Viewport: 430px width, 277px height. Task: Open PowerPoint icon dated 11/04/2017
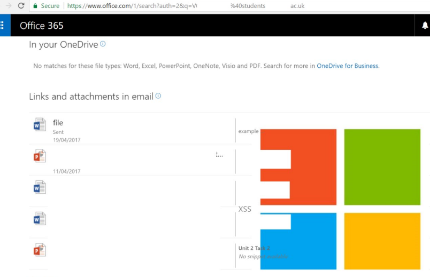(x=40, y=156)
